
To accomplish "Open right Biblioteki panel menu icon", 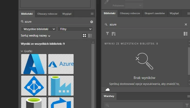I will click(188, 13).
